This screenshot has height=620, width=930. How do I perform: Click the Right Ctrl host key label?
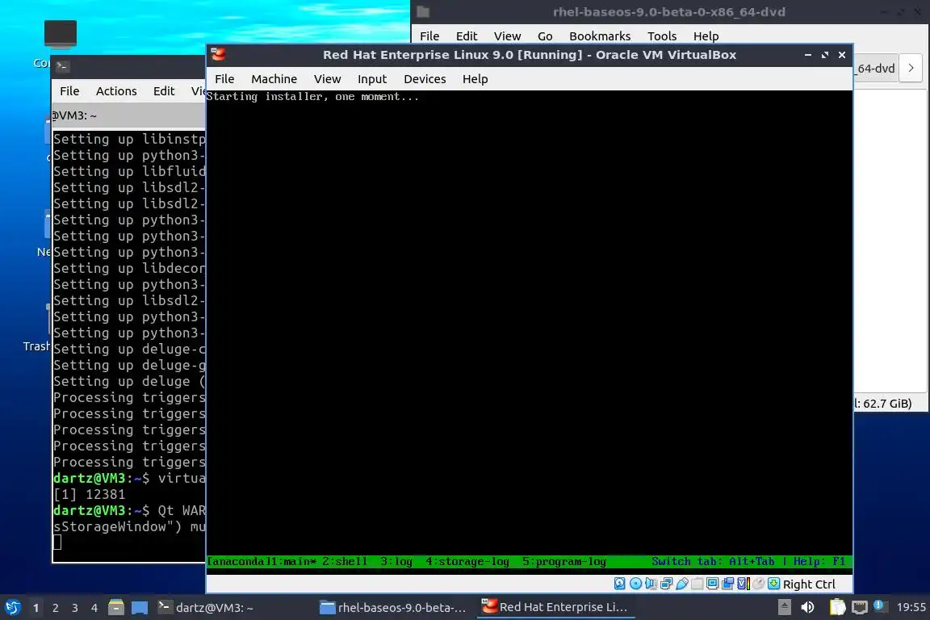click(x=808, y=584)
